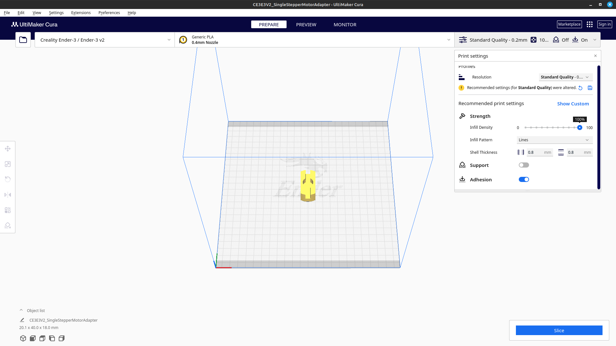Click the wall thickness icon

pyautogui.click(x=521, y=152)
